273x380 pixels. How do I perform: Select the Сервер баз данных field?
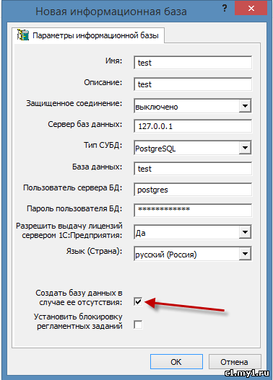tap(193, 126)
